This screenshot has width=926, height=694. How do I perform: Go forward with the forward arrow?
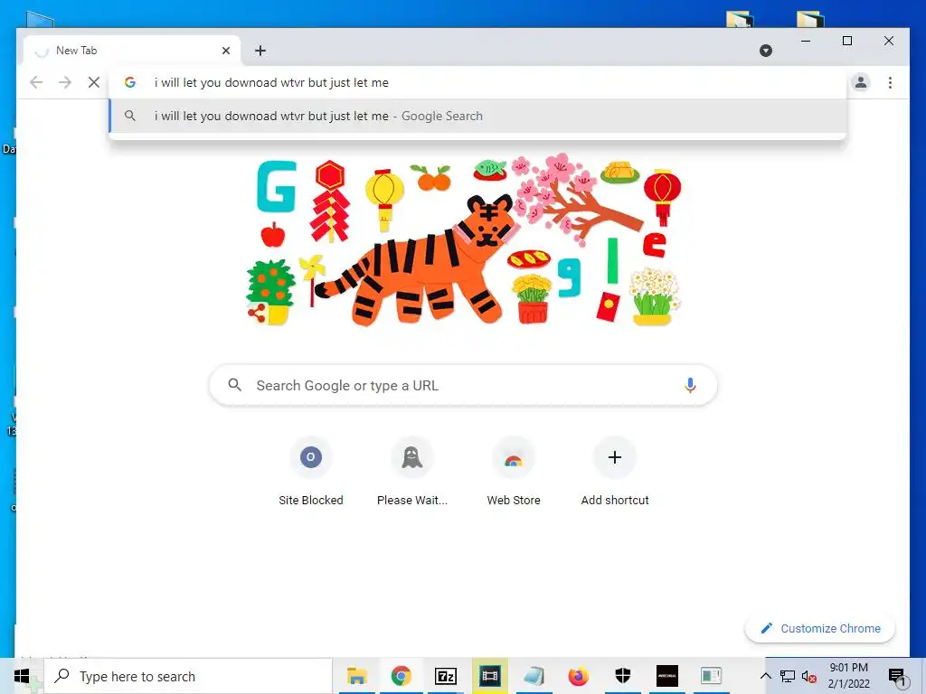click(x=65, y=82)
